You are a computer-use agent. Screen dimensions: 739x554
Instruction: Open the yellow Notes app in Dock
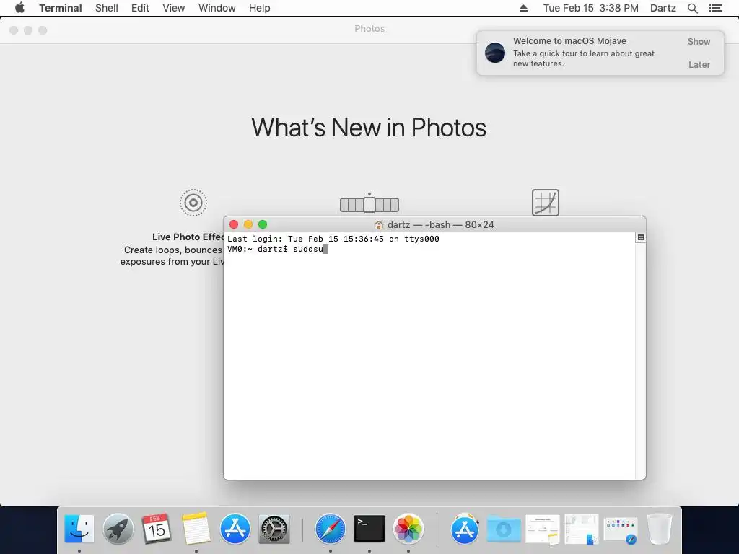coord(196,529)
